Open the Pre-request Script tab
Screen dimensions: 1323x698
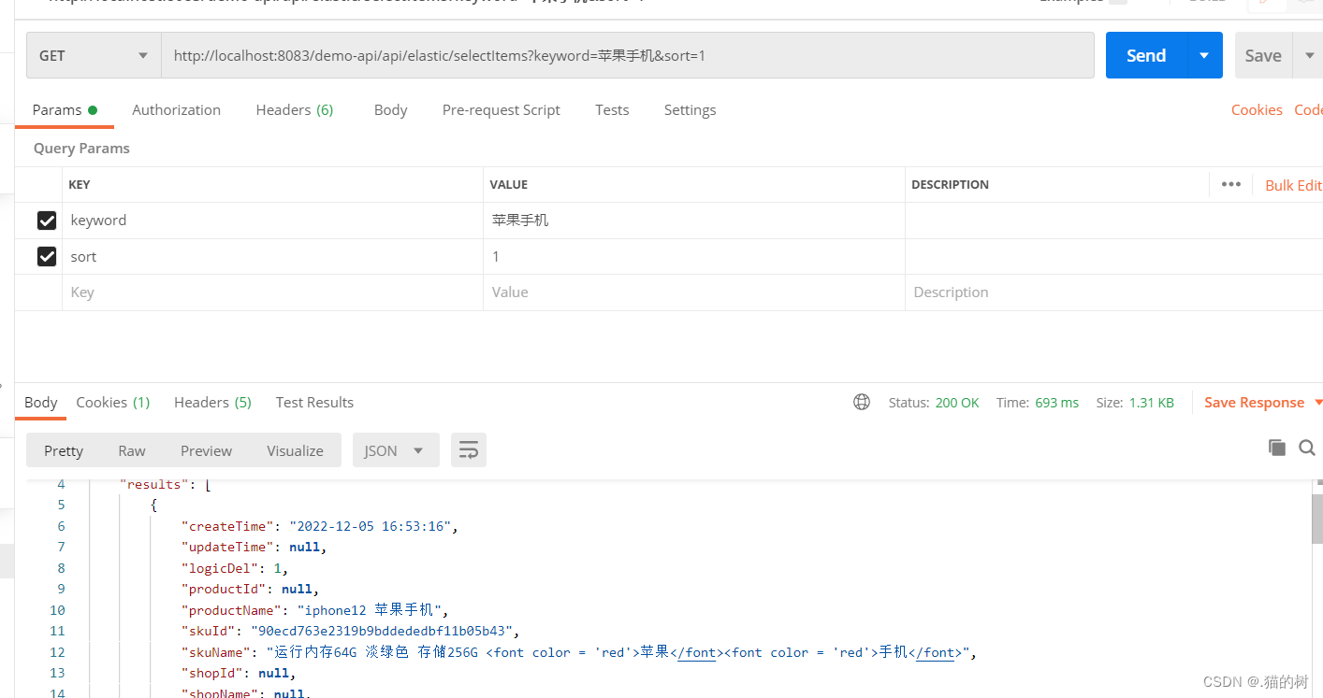tap(502, 109)
